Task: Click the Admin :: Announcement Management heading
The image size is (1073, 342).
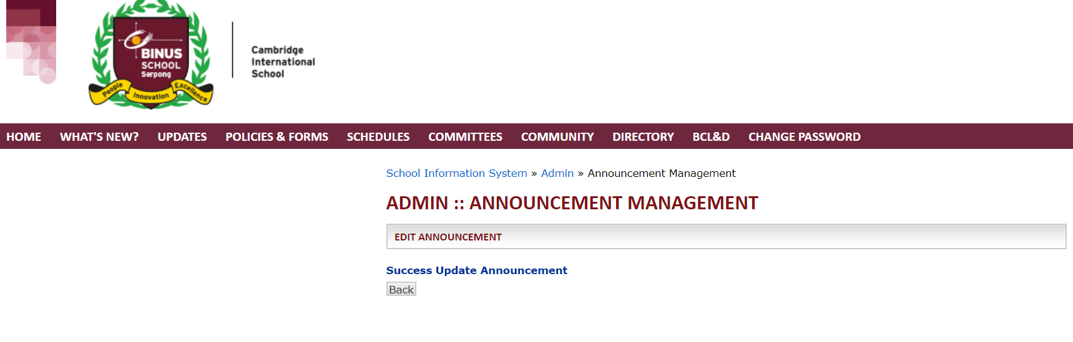Action: 572,203
